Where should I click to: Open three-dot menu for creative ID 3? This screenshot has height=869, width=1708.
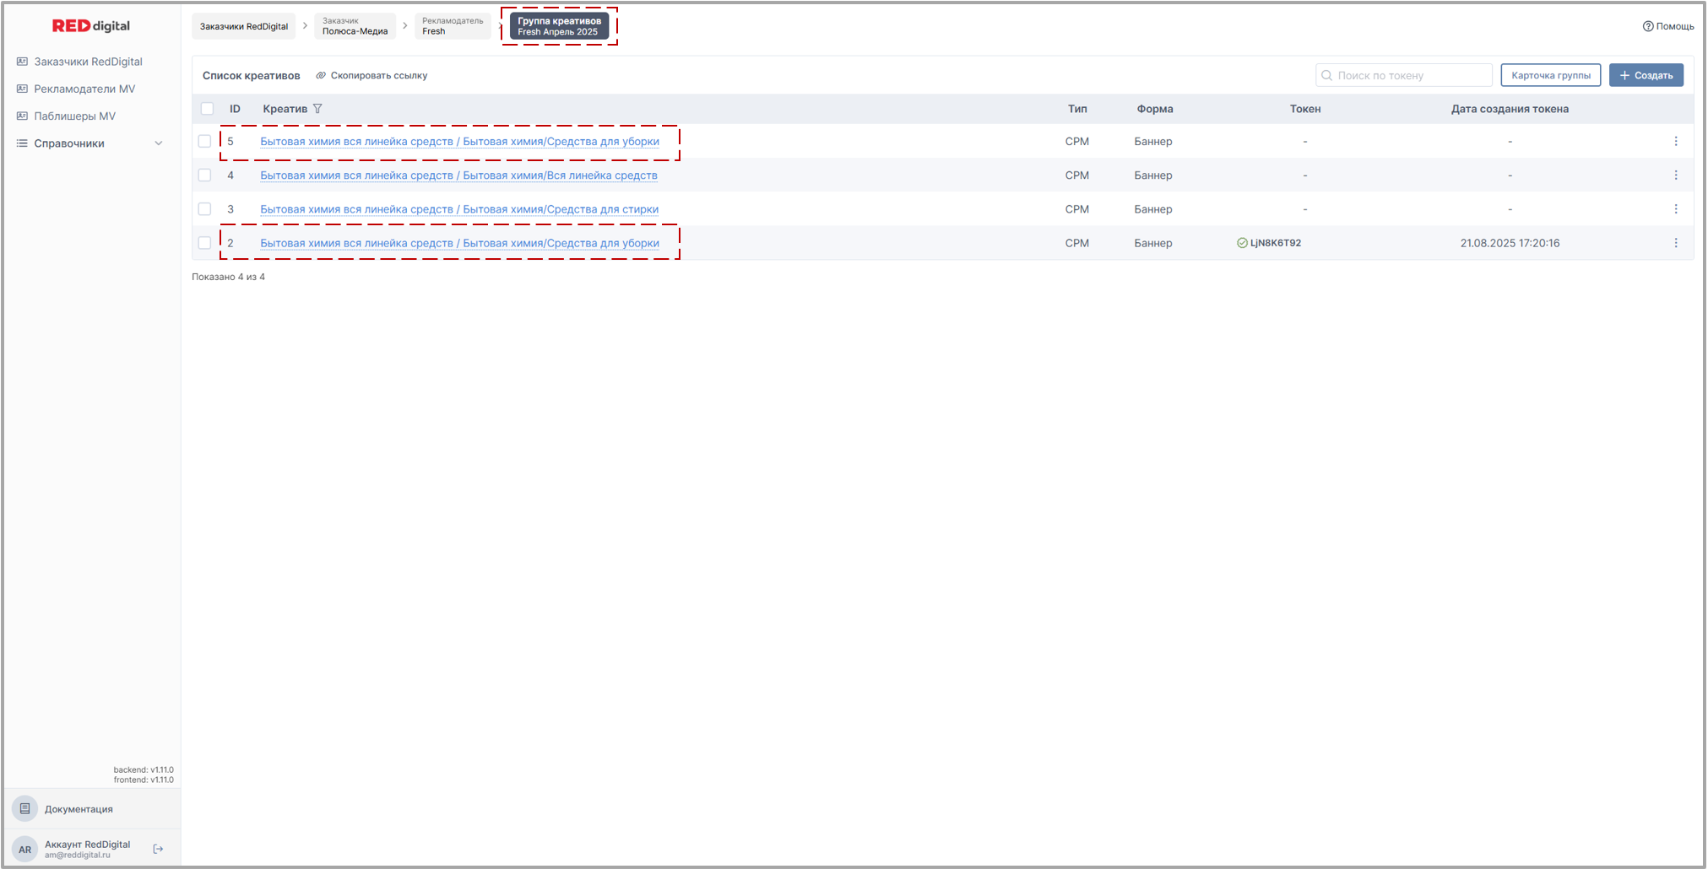1676,209
